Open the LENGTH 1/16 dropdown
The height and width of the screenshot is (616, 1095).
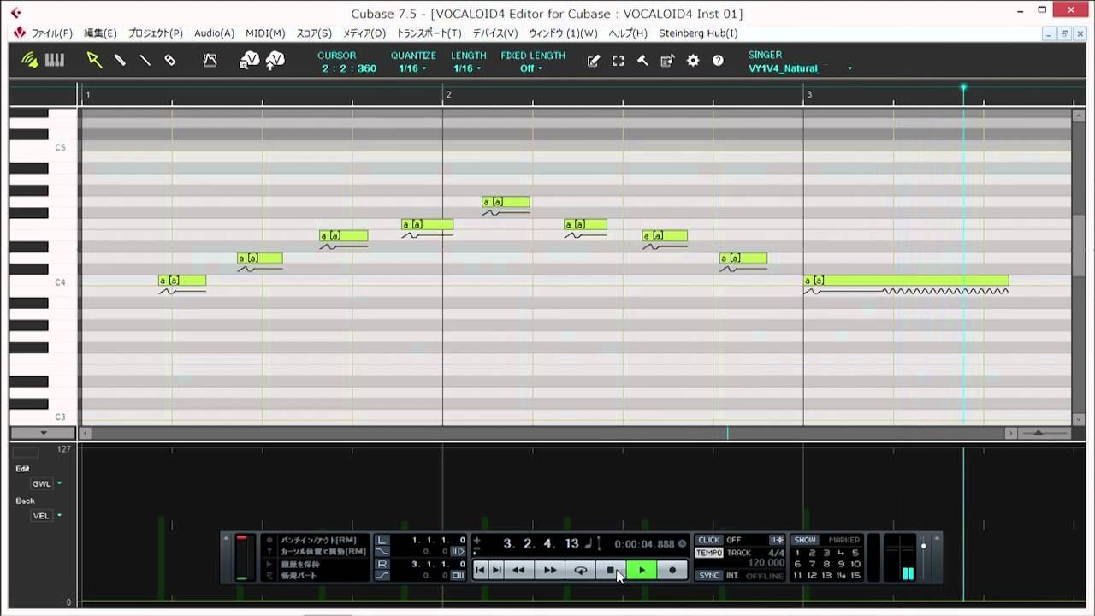coord(467,68)
